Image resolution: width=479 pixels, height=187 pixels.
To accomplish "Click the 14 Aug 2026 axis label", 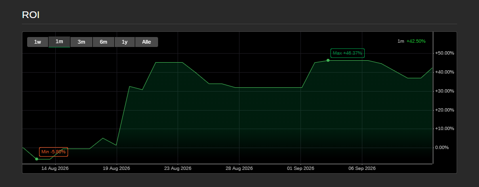I will coord(55,168).
